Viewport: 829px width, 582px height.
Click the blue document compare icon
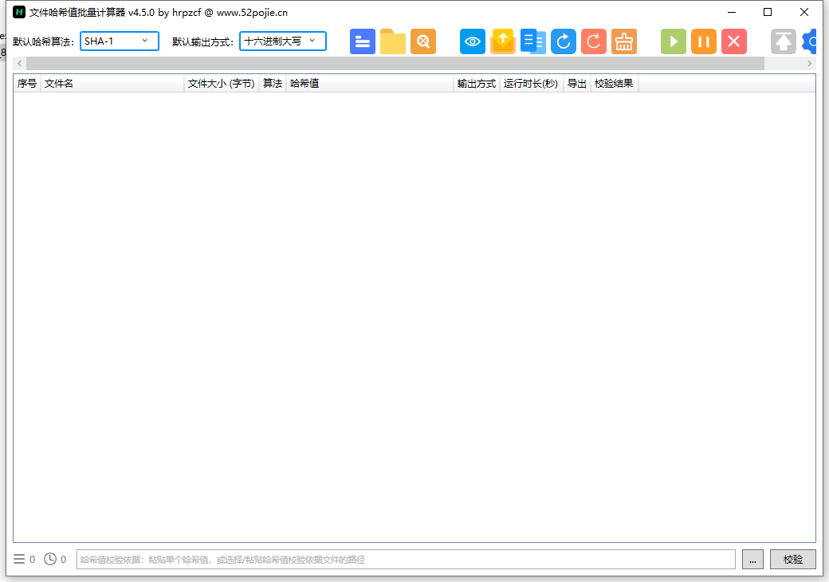pos(533,41)
